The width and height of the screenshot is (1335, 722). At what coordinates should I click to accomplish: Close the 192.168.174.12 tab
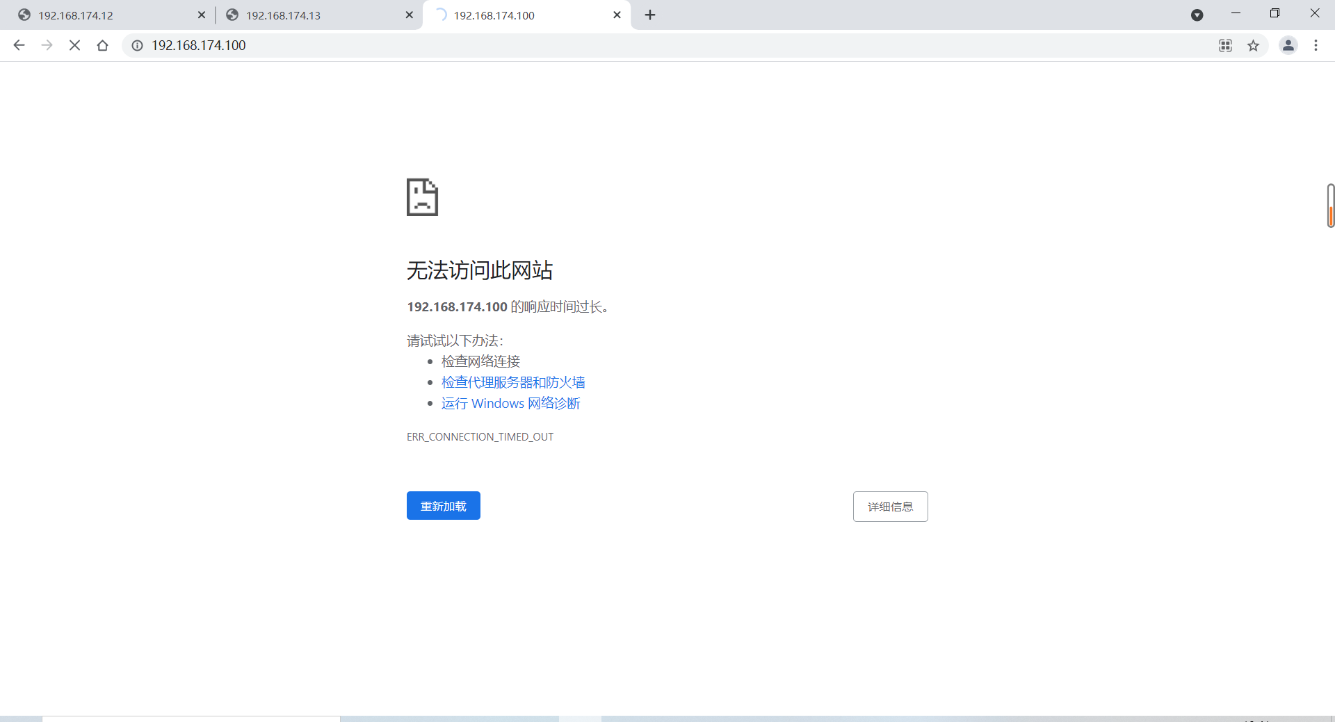(202, 15)
